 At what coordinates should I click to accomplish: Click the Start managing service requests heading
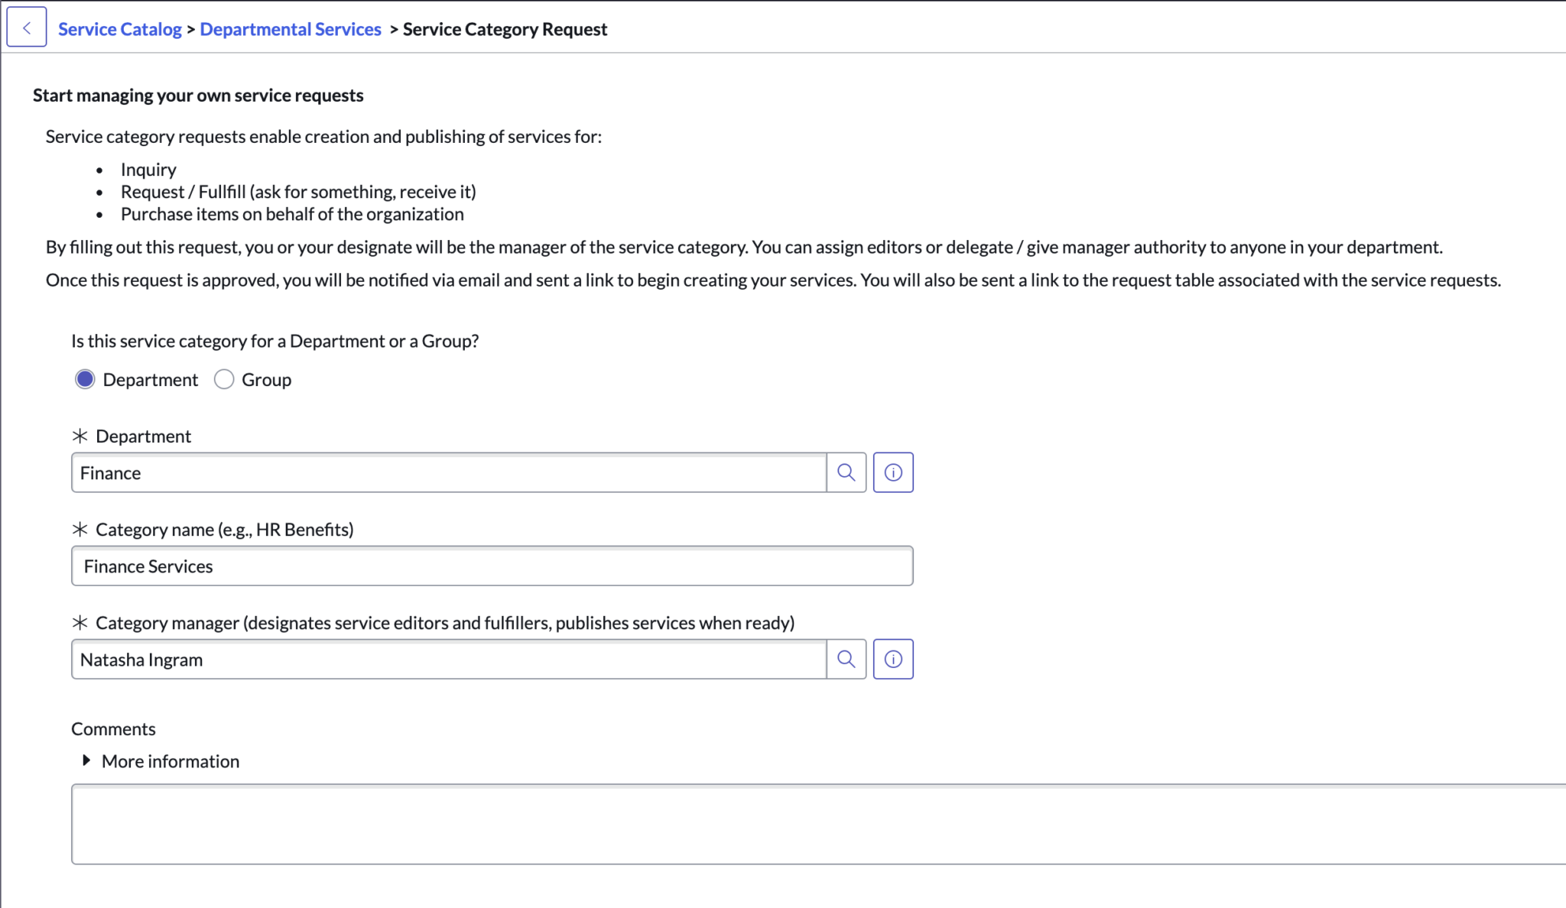coord(198,95)
